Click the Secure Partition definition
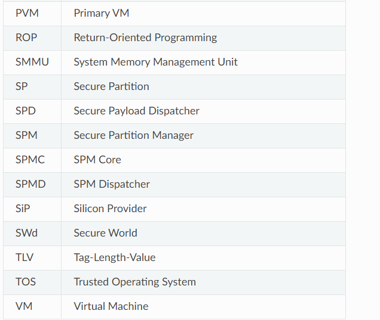The width and height of the screenshot is (380, 320). tap(111, 86)
